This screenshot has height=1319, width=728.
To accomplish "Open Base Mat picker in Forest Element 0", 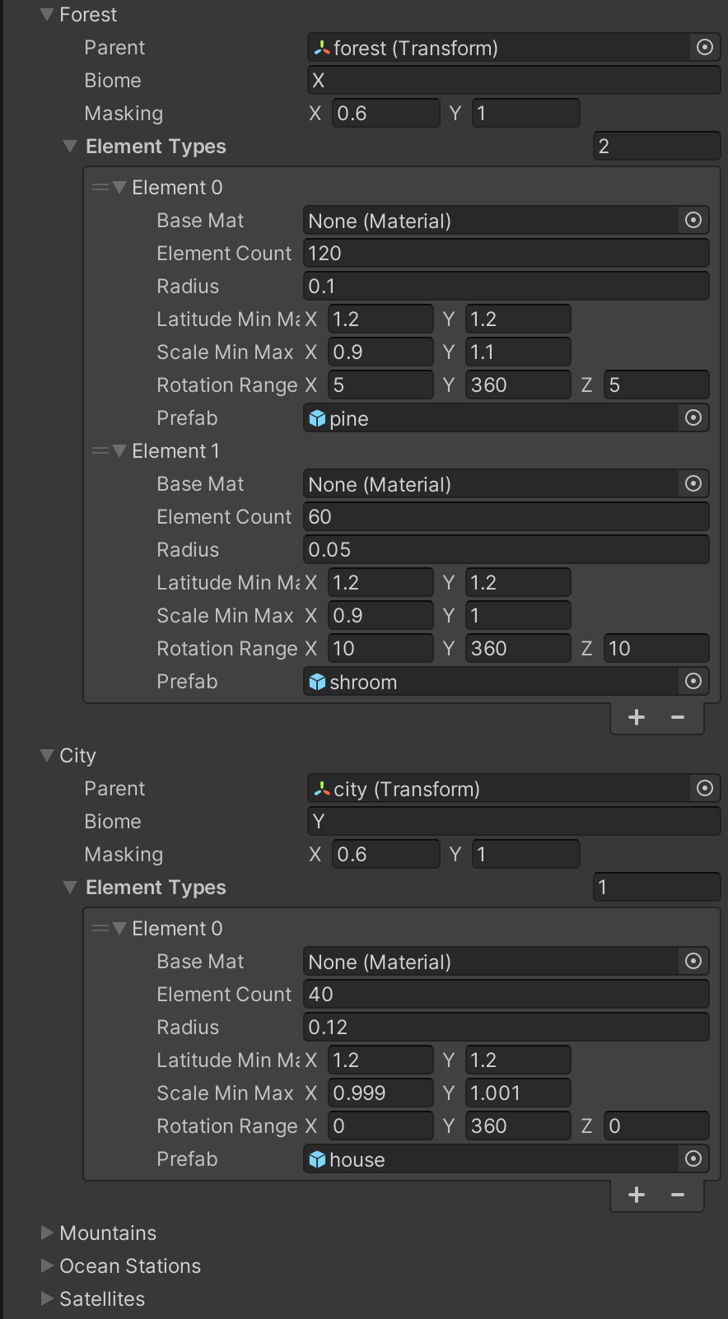I will (x=693, y=221).
